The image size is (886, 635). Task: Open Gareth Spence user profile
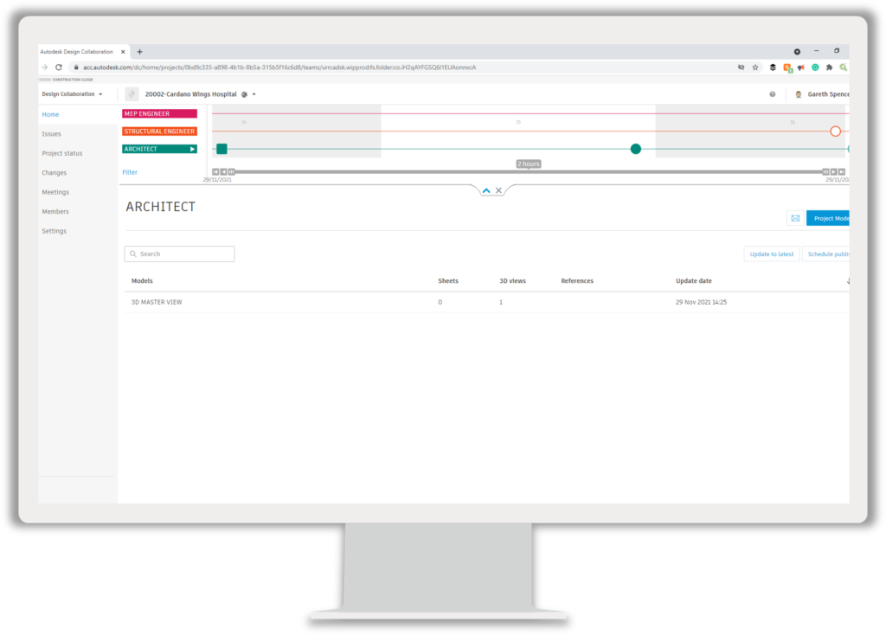[822, 94]
